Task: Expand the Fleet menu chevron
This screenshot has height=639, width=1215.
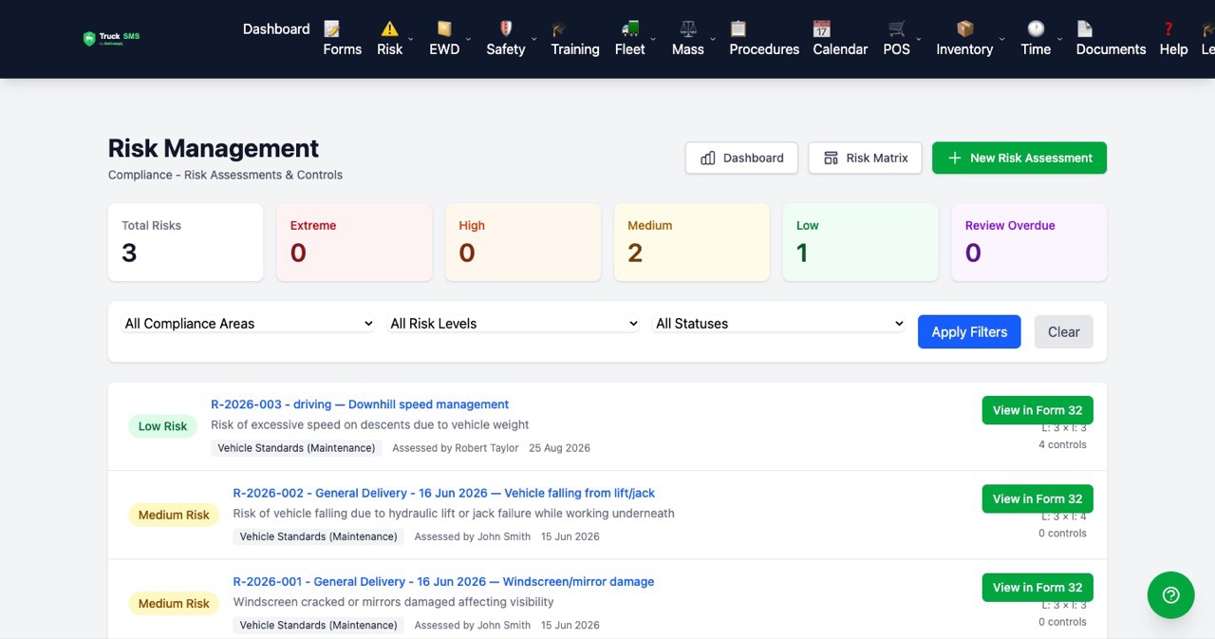Action: pyautogui.click(x=653, y=39)
